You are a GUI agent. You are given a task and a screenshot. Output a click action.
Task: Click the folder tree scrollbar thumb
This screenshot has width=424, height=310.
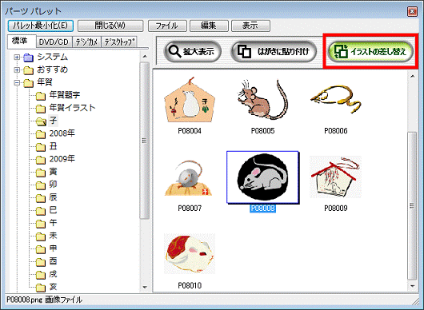click(x=145, y=141)
